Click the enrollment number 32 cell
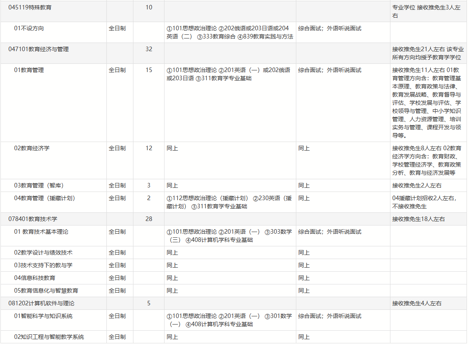The image size is (469, 345). click(149, 49)
